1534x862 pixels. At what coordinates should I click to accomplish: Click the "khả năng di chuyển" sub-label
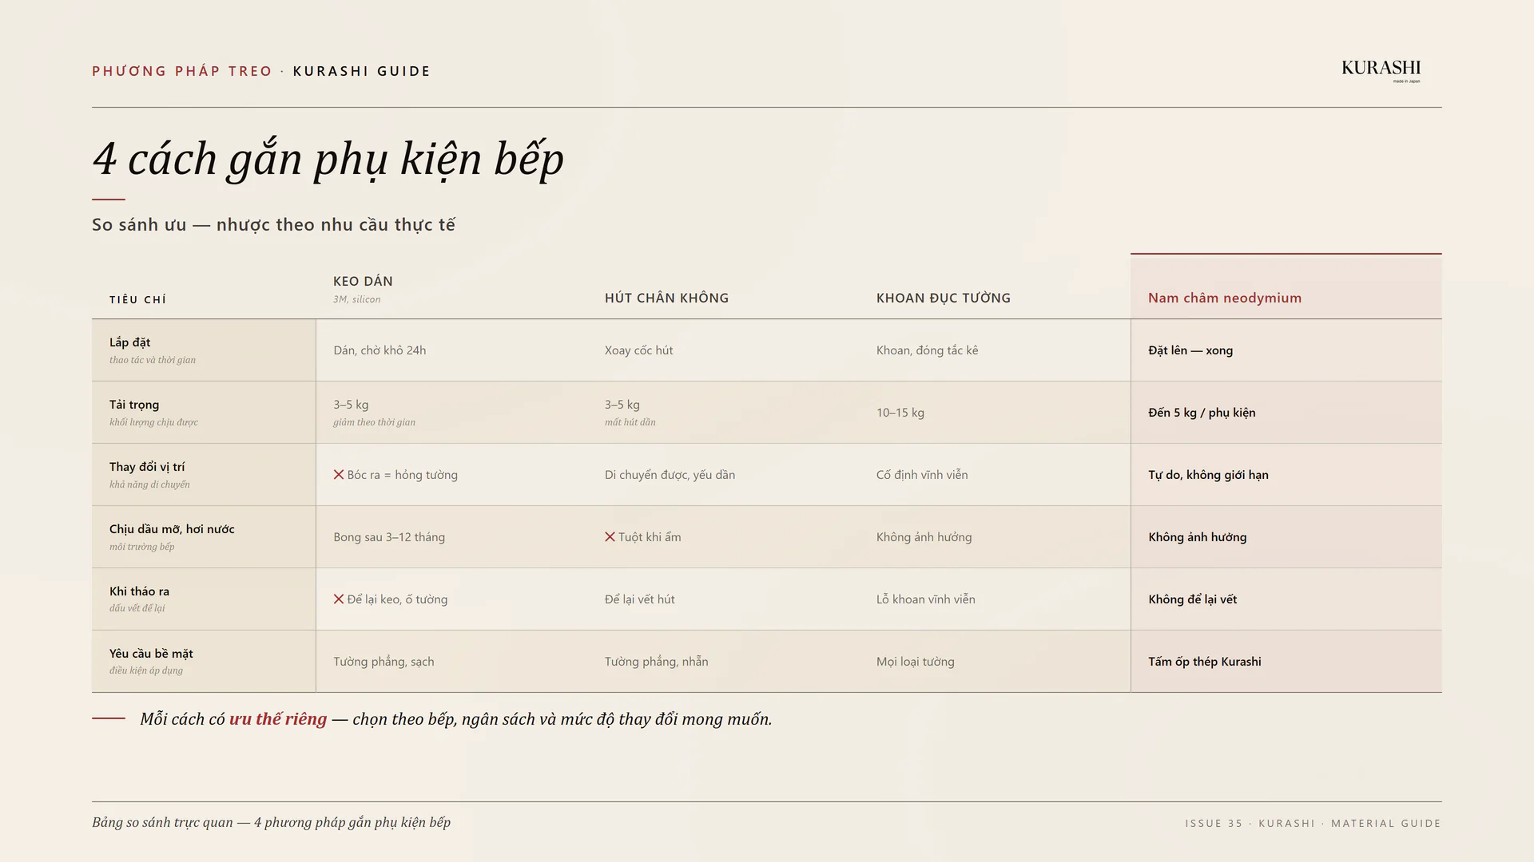(x=149, y=484)
